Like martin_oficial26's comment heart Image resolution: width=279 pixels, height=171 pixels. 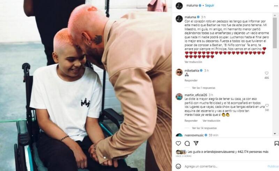click(x=267, y=106)
